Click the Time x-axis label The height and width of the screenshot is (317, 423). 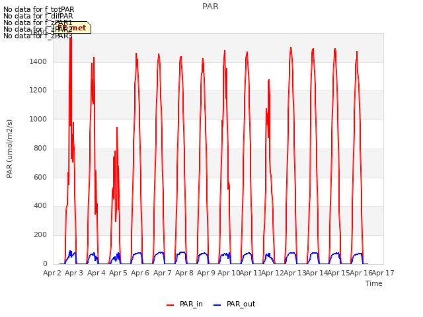tap(374, 283)
